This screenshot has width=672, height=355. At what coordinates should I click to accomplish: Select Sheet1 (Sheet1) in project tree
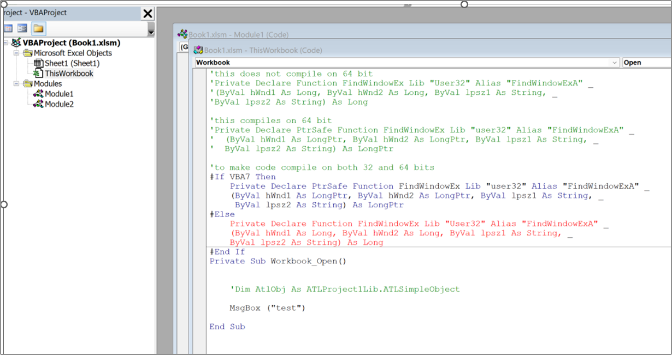pyautogui.click(x=72, y=63)
